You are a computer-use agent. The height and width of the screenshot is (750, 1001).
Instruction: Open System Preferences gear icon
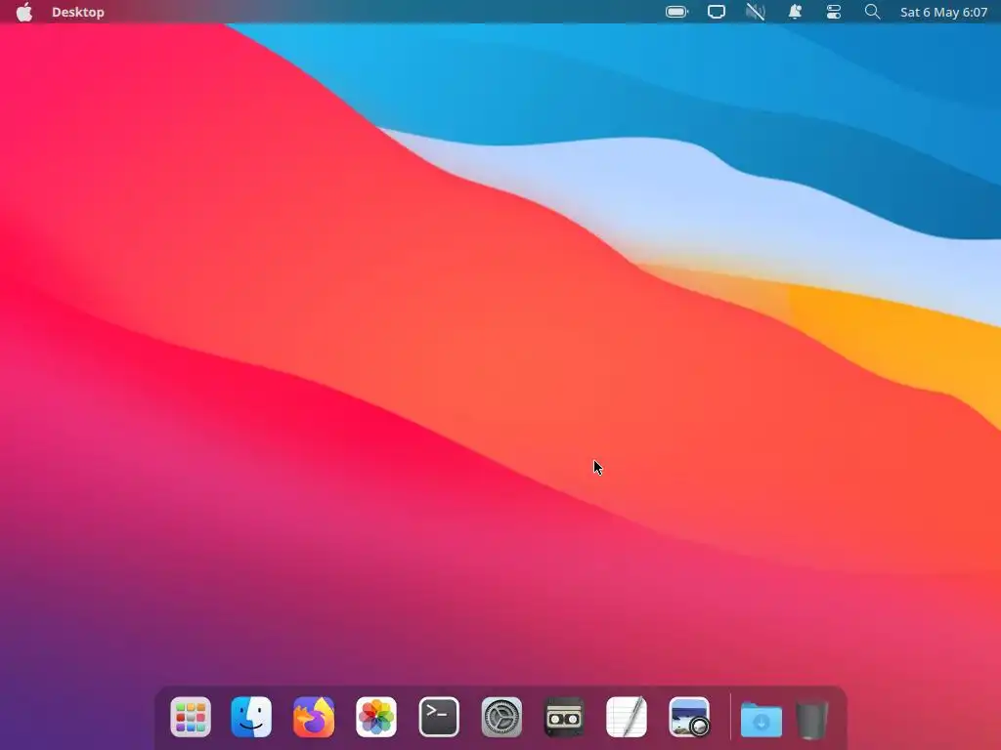pos(501,717)
